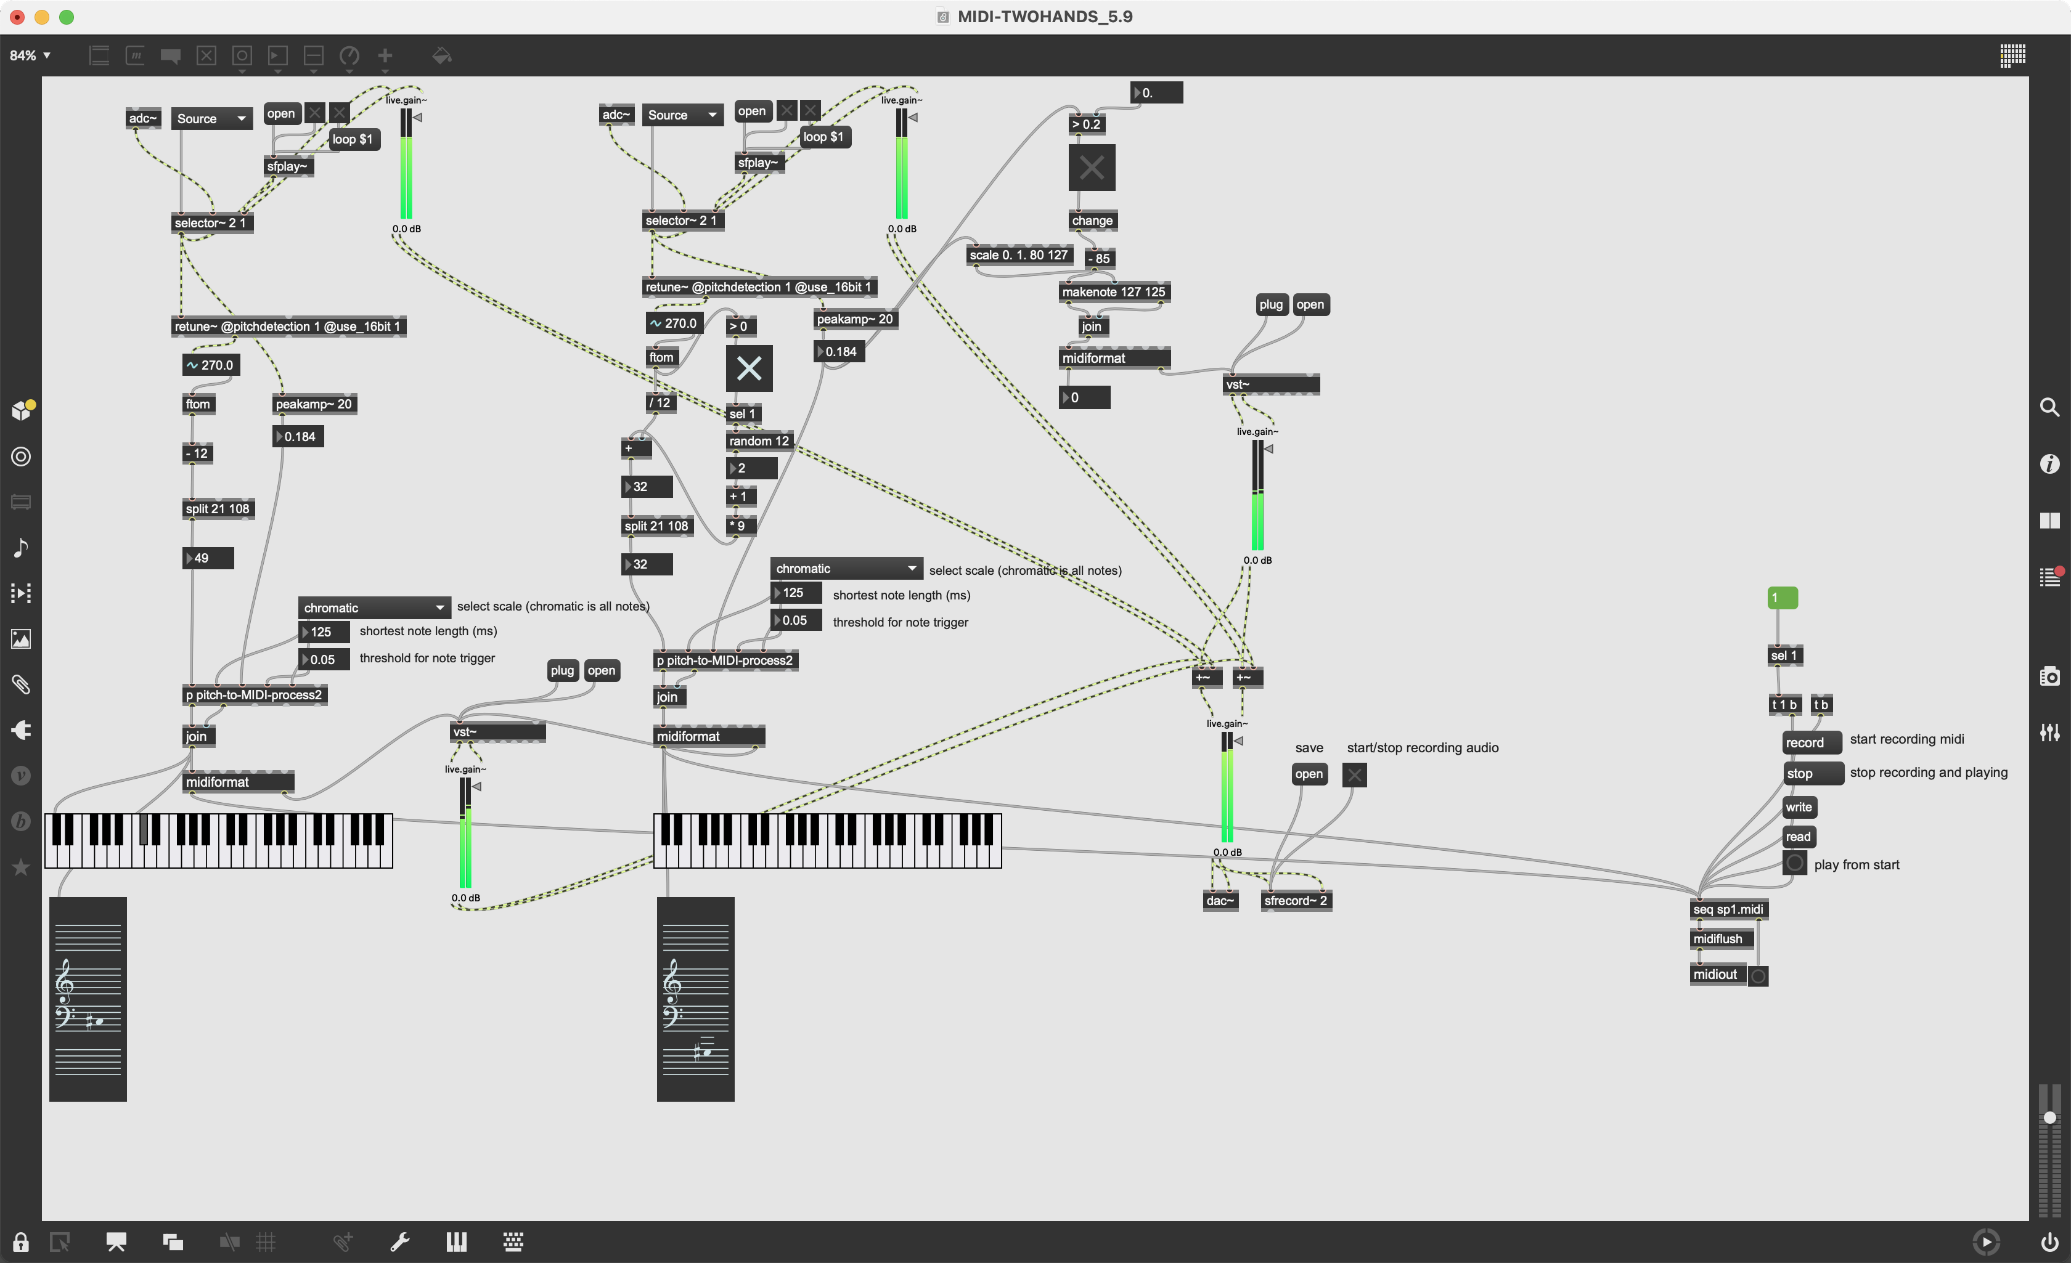
Task: Toggle the large X toggle below '> 0'
Action: tap(749, 368)
